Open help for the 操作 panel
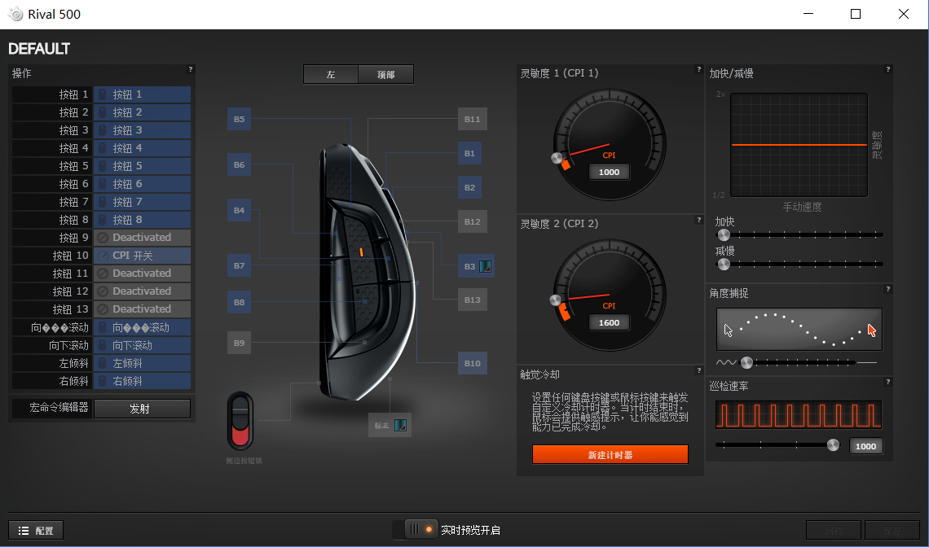 (x=190, y=69)
